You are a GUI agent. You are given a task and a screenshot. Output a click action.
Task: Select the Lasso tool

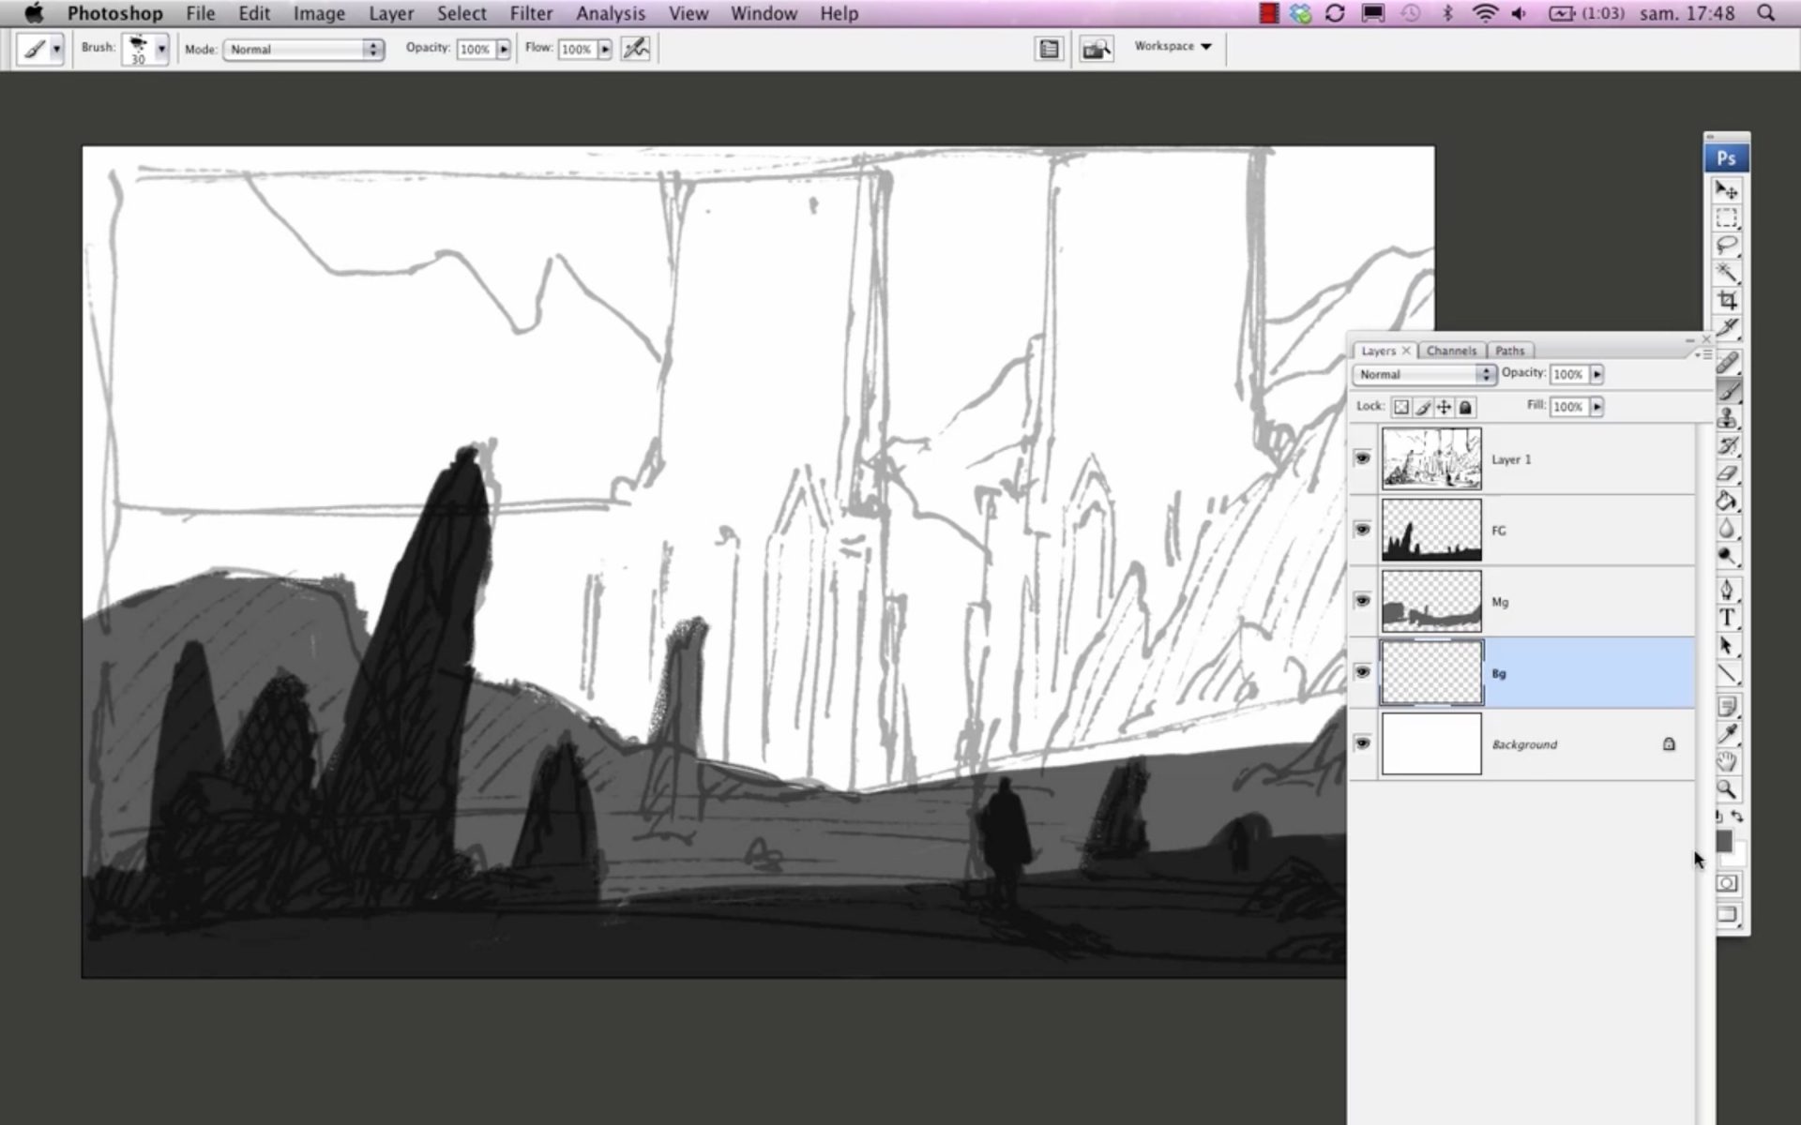point(1726,246)
